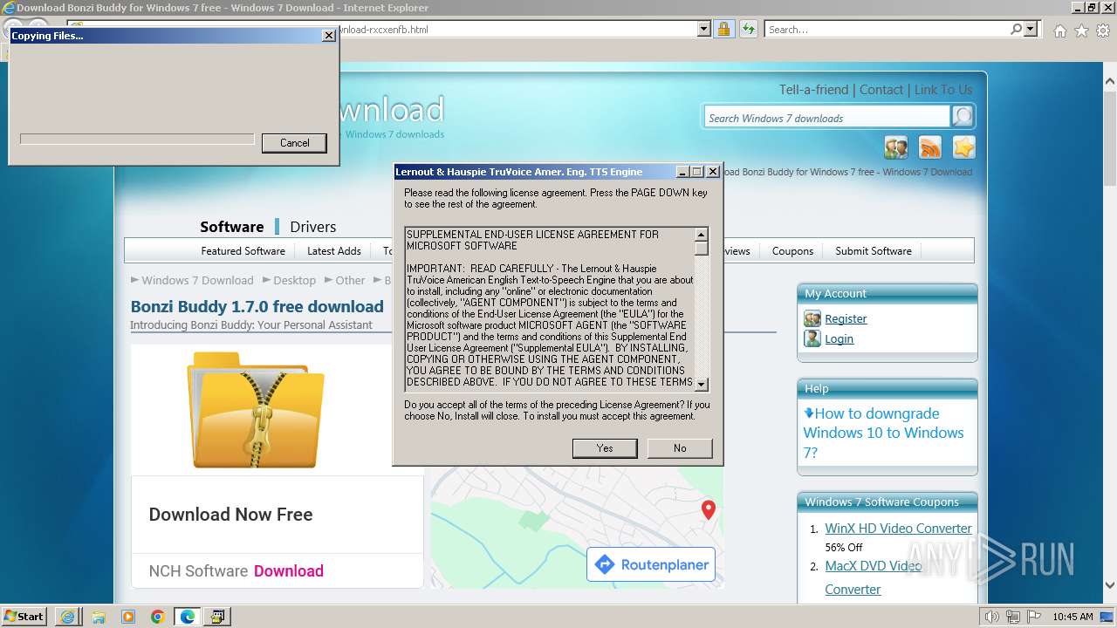Open the Contact link
The image size is (1117, 628).
881,90
